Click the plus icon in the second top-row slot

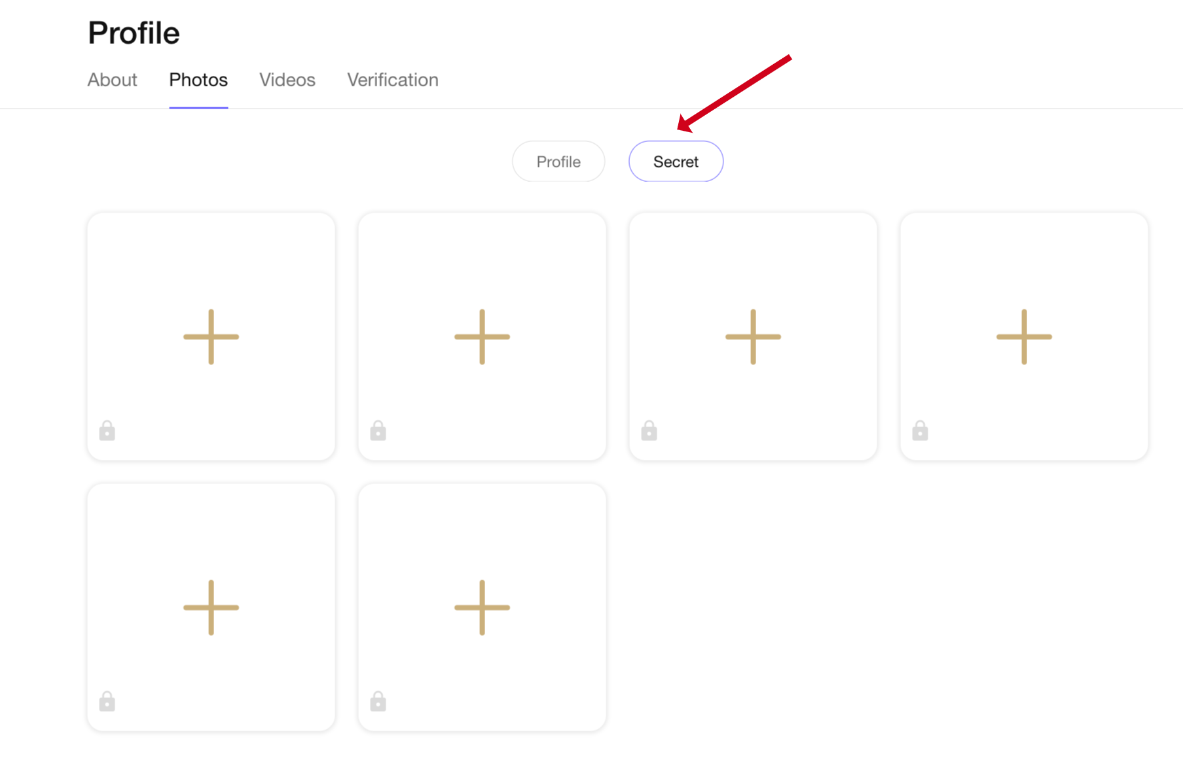pos(482,337)
